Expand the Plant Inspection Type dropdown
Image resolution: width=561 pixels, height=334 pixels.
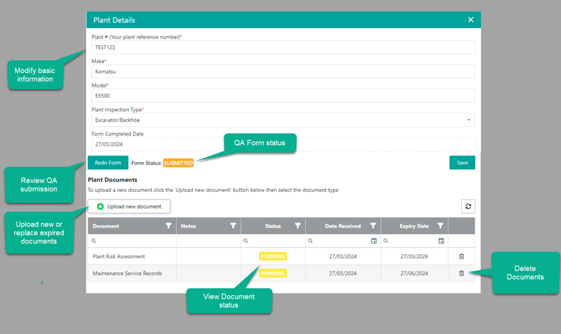click(469, 120)
